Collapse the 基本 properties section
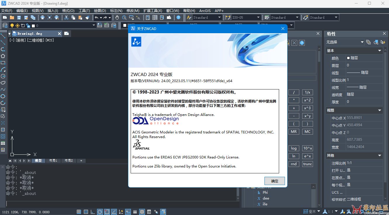The image size is (389, 215). pos(380,51)
